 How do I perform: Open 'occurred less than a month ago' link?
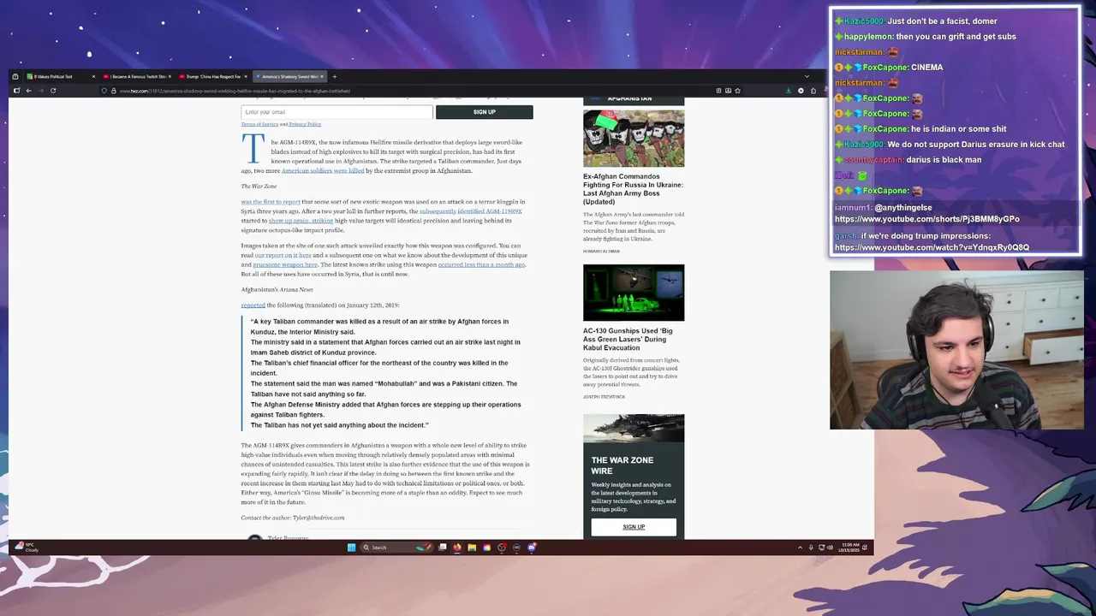point(481,264)
